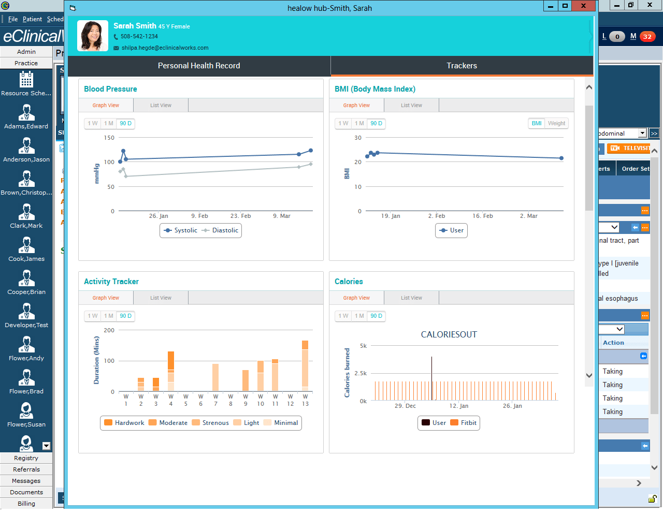This screenshot has width=663, height=530.
Task: Set Blood Pressure range to 1 W
Action: 93,123
